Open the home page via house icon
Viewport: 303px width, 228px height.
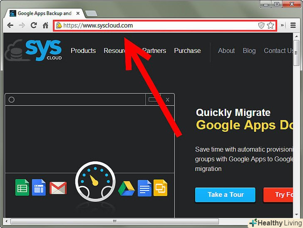pyautogui.click(x=45, y=25)
